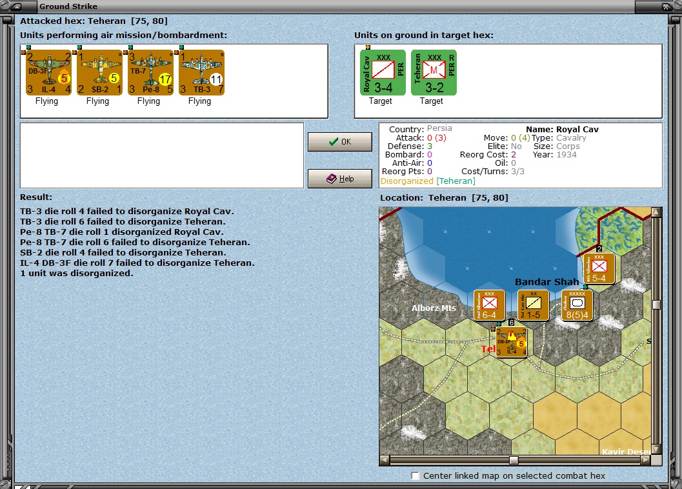This screenshot has height=489, width=682.
Task: Click 'TB-3 die roll 4 failed' result line
Action: [x=127, y=212]
